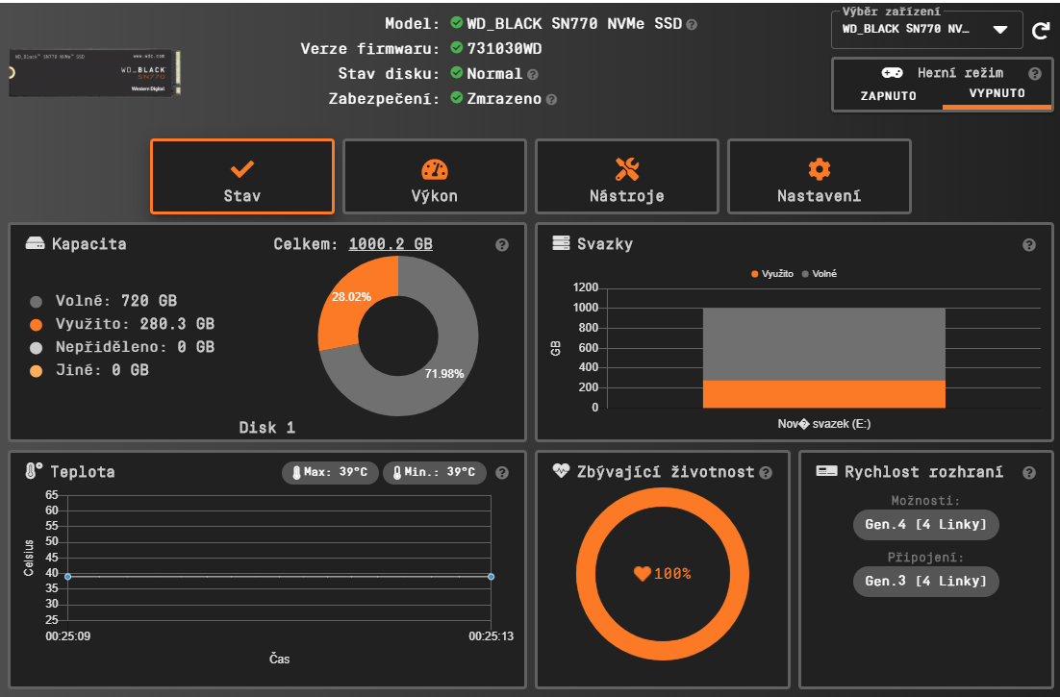The height and width of the screenshot is (697, 1060).
Task: Click the speedometer icon on Výkon tab
Action: [x=434, y=169]
